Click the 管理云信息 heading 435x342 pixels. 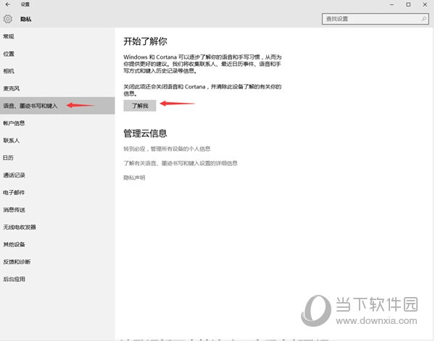[145, 133]
